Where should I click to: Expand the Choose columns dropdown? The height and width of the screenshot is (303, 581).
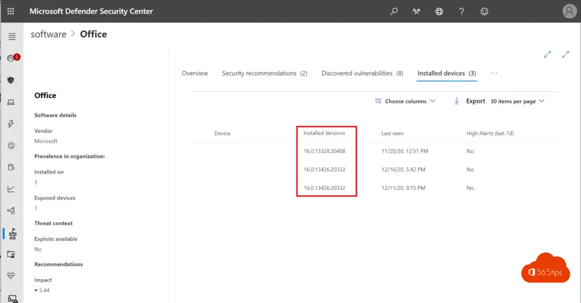(405, 101)
